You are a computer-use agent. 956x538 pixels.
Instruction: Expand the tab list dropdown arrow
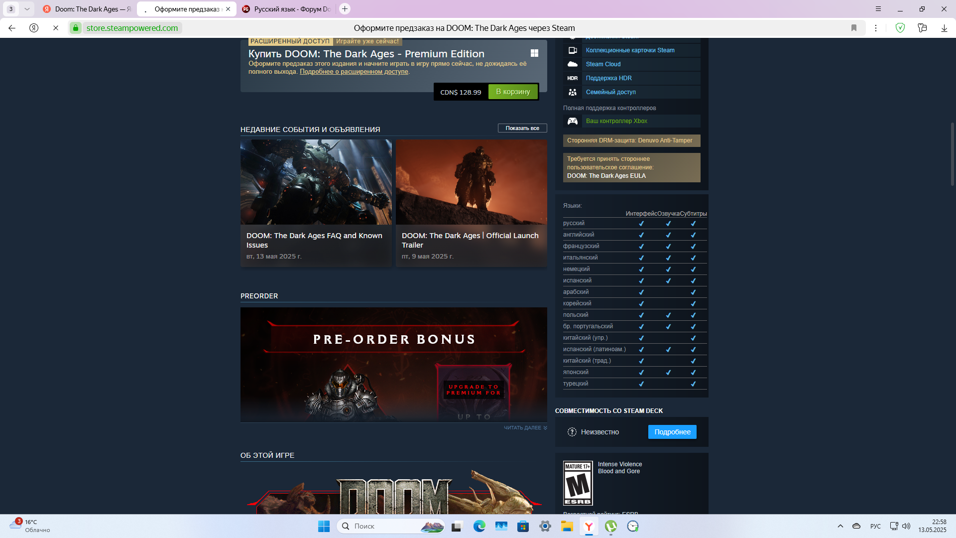click(x=27, y=9)
